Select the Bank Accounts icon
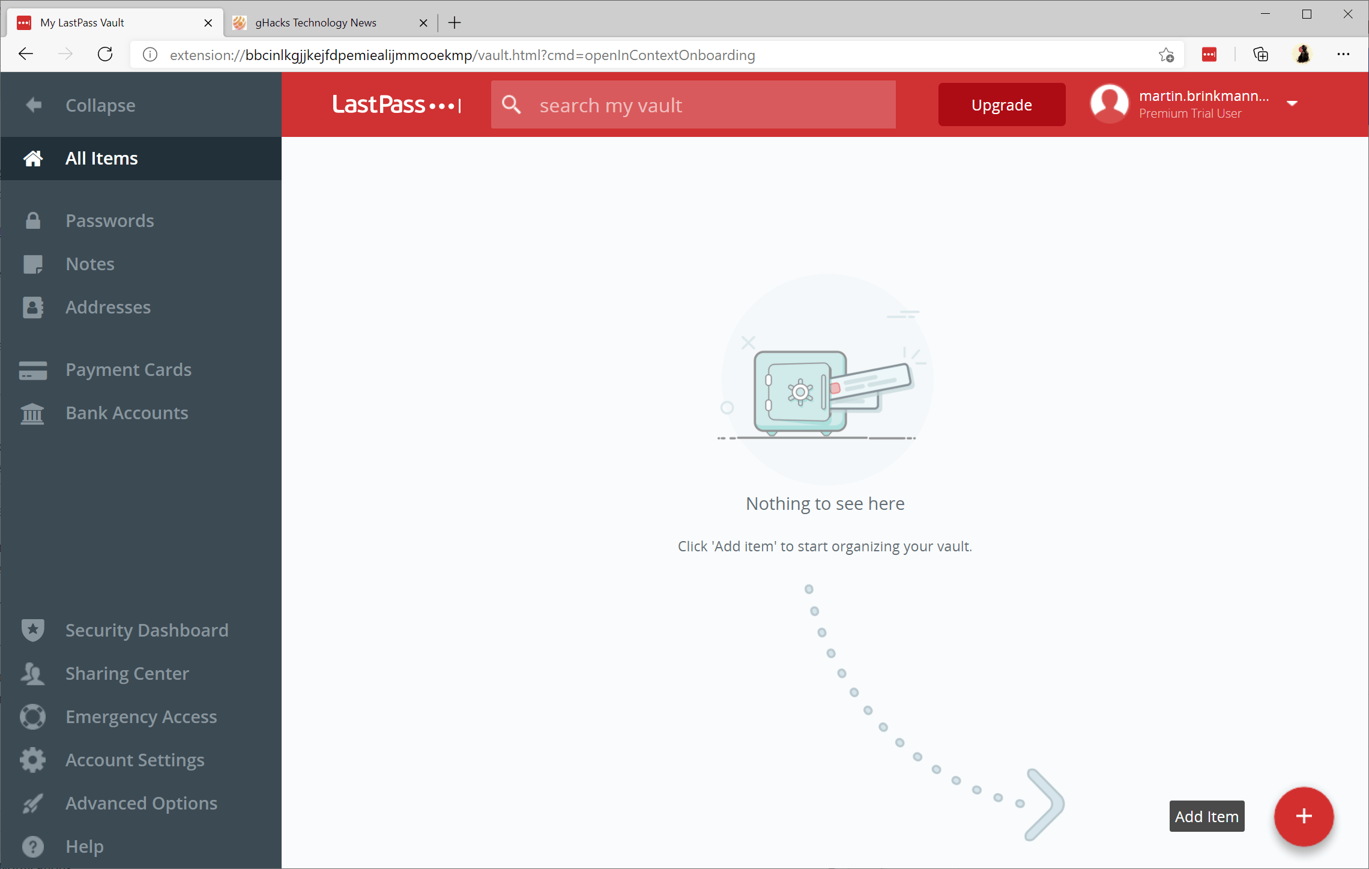 (33, 412)
